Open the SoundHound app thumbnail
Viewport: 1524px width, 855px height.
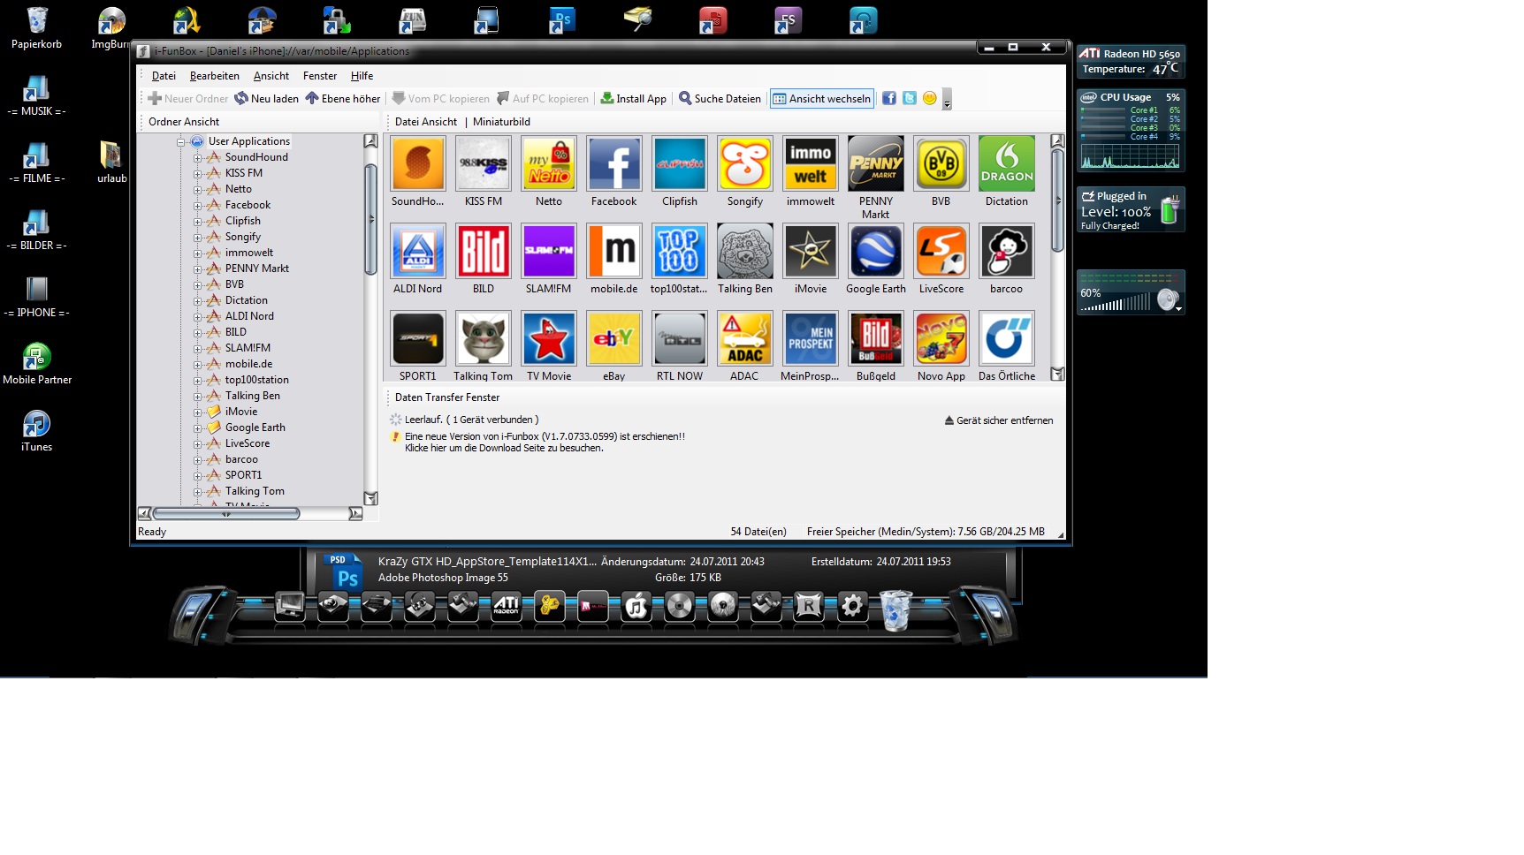418,163
